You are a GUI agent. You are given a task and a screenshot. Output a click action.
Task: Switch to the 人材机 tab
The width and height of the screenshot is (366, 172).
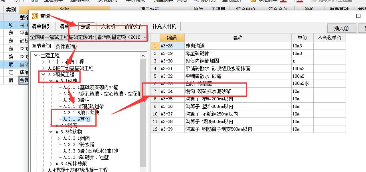(108, 26)
